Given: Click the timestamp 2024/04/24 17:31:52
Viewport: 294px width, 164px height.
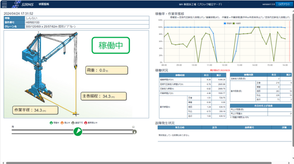Looking at the screenshot, I should [19, 14].
